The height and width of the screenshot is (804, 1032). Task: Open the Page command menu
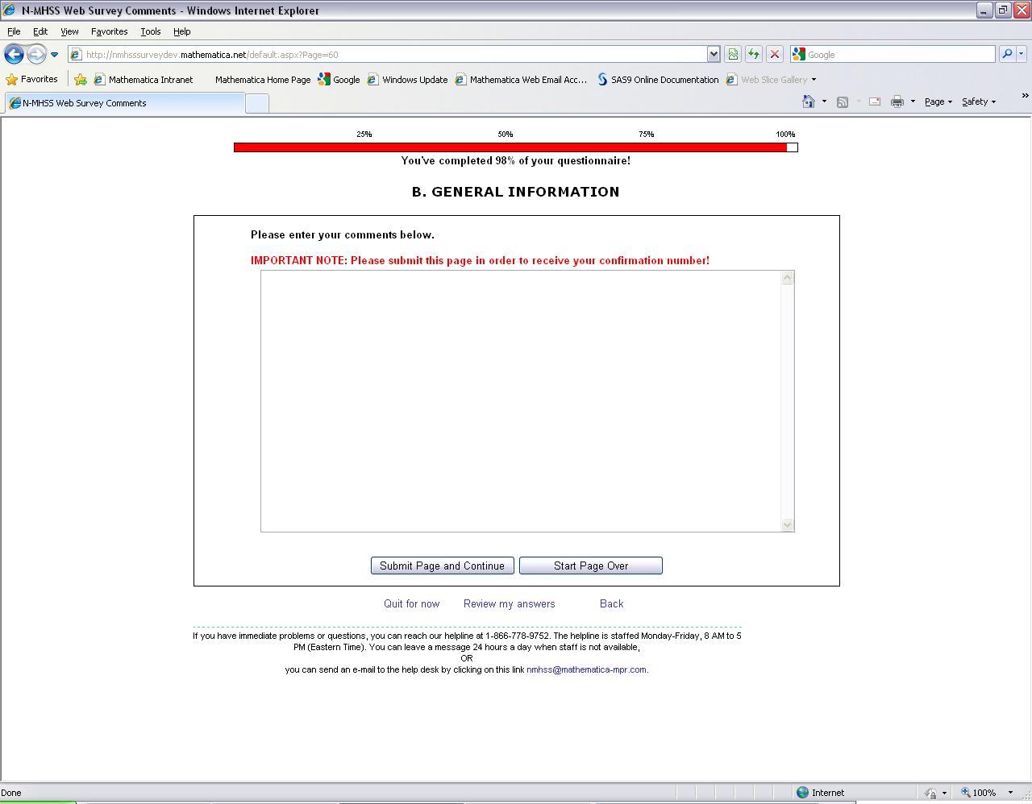[x=938, y=102]
